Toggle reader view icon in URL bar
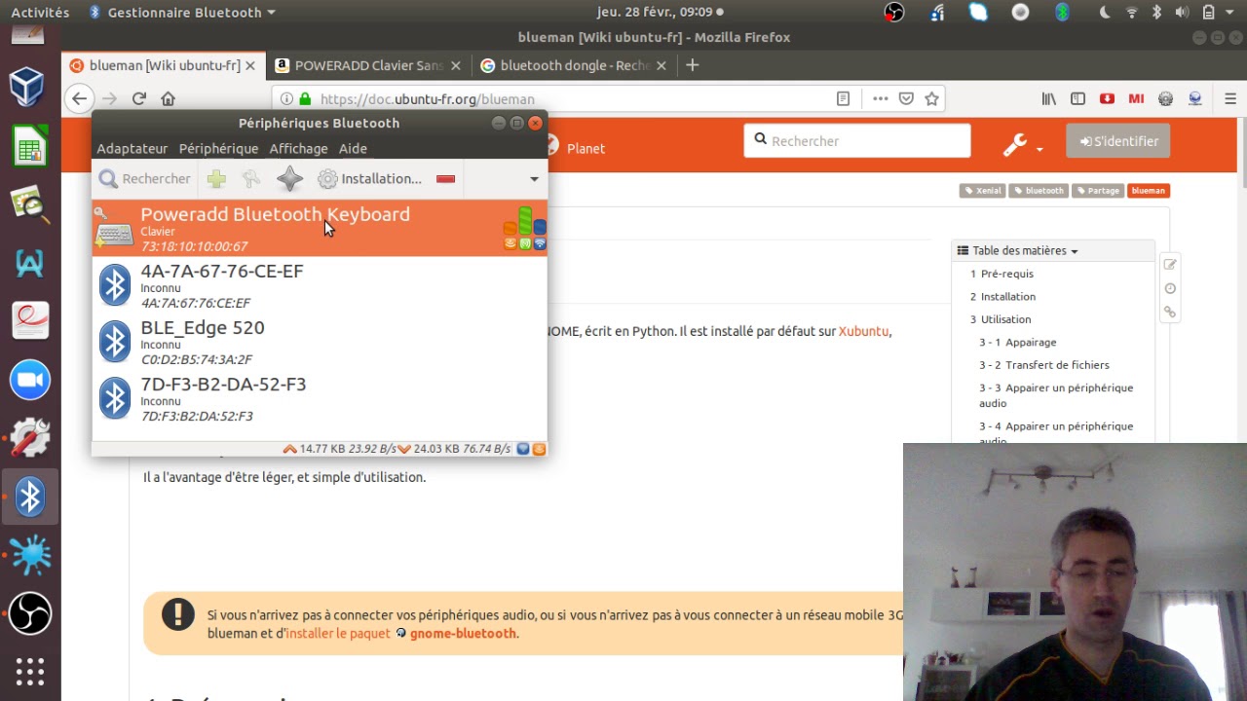The height and width of the screenshot is (701, 1247). click(844, 98)
